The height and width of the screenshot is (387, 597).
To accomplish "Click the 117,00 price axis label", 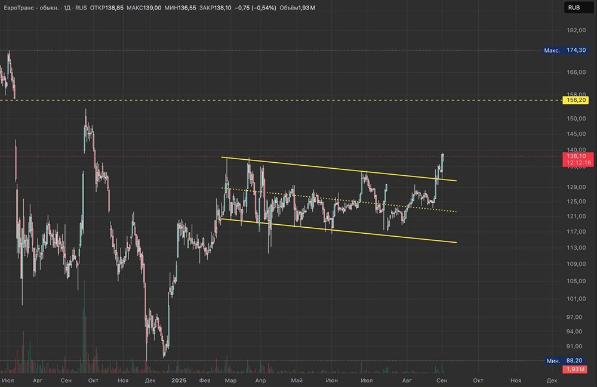I will [577, 231].
